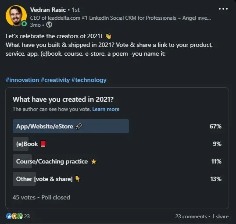236x224 pixels.
Task: Click the waving hand emoji
Action: point(108,36)
